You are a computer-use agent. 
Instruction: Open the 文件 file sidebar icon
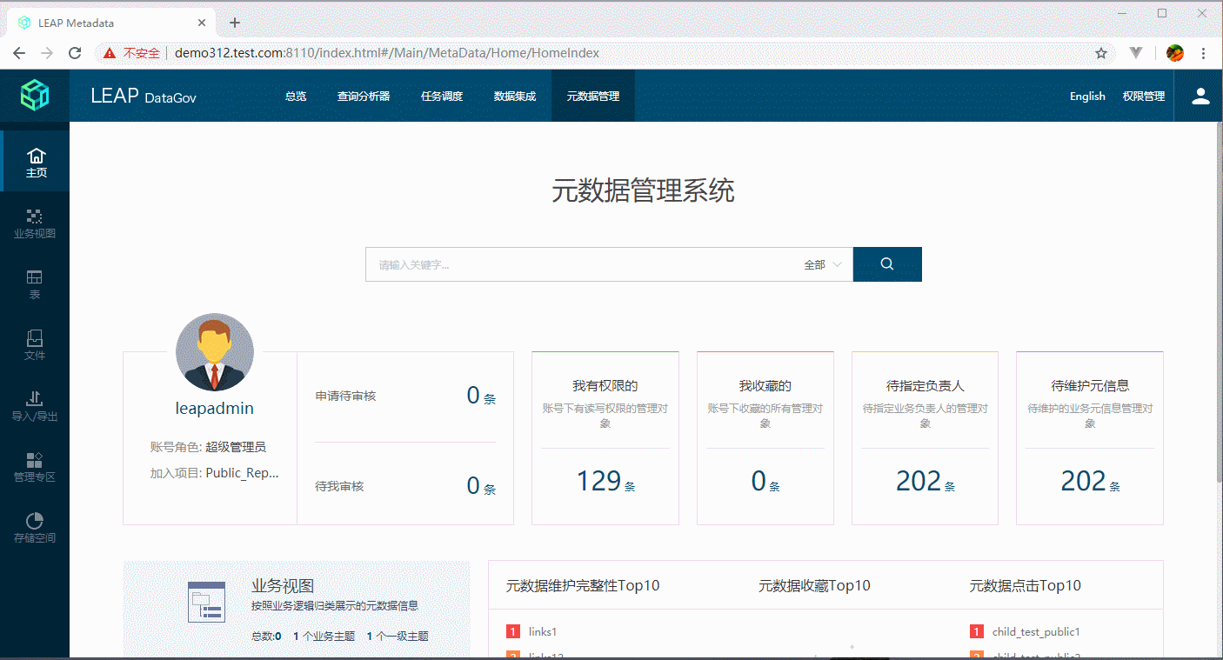pyautogui.click(x=35, y=345)
